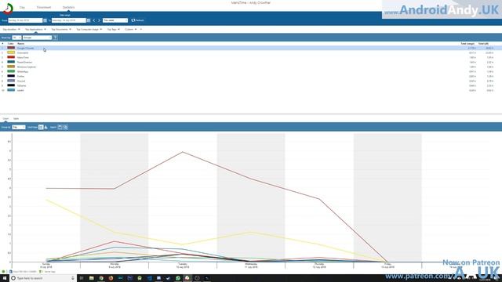Open Day duration dropdown
Image resolution: width=502 pixels, height=282 pixels.
tap(11, 30)
